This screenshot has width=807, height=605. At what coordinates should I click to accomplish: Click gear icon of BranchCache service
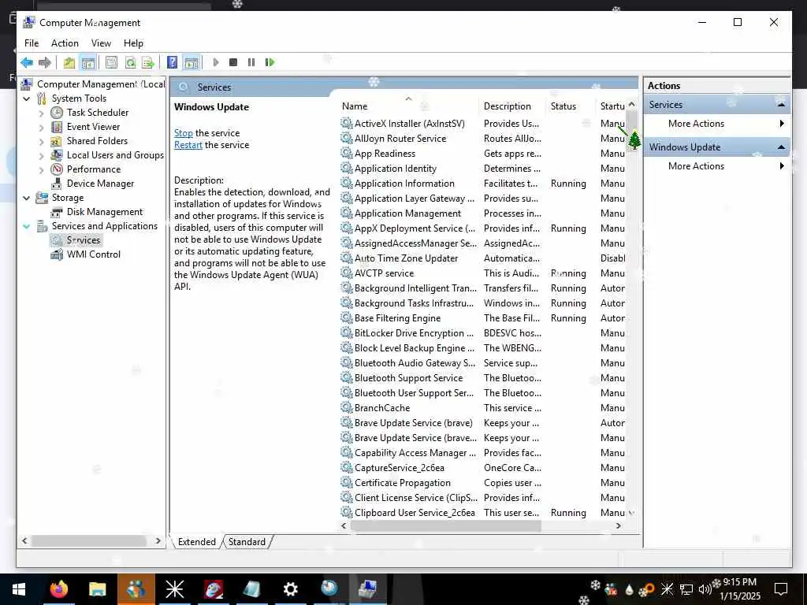click(347, 407)
